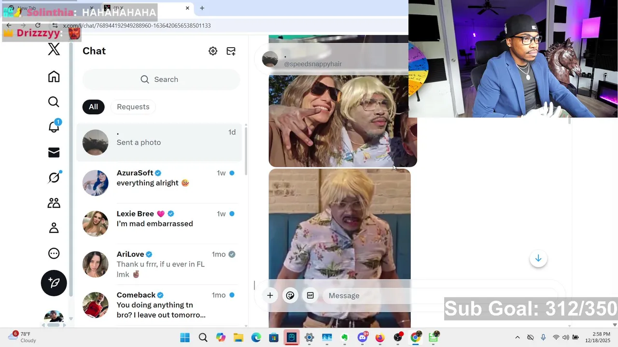Reload the page in the browser
Image resolution: width=618 pixels, height=347 pixels.
pyautogui.click(x=38, y=26)
